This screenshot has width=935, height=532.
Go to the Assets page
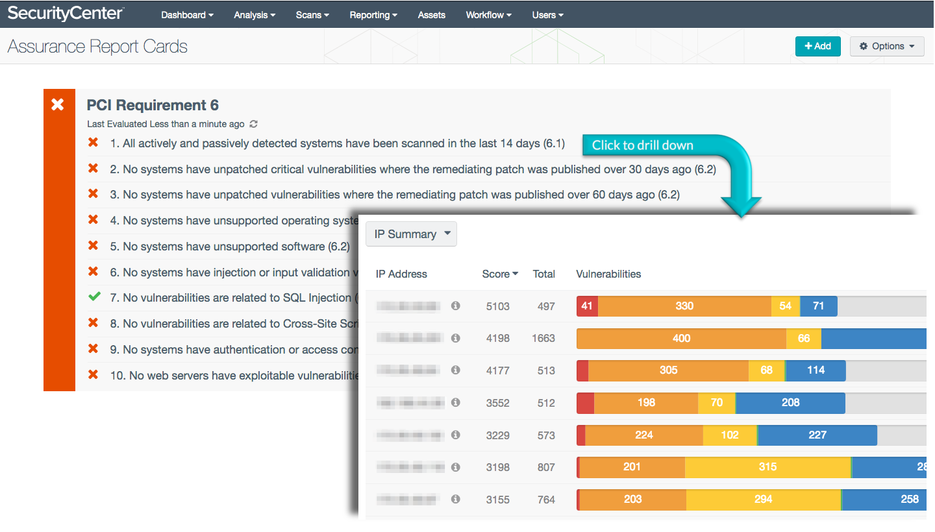pyautogui.click(x=432, y=15)
